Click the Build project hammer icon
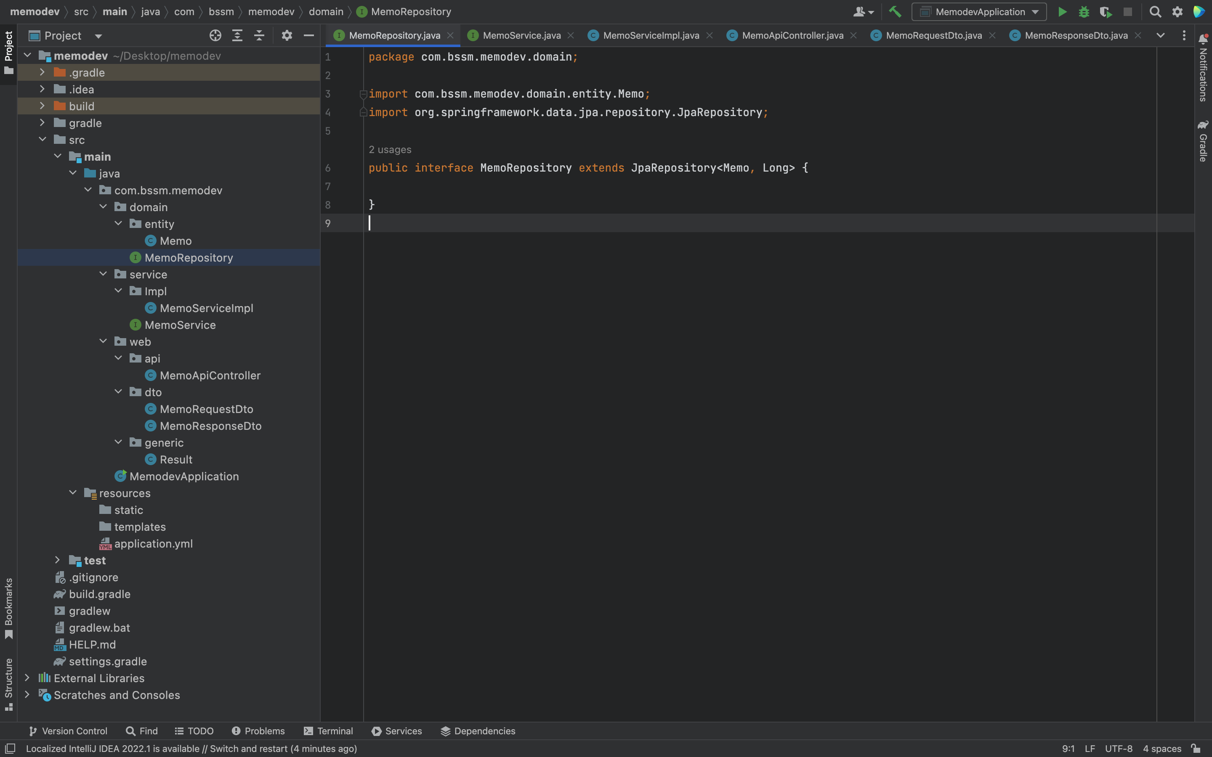Image resolution: width=1212 pixels, height=757 pixels. 895,11
